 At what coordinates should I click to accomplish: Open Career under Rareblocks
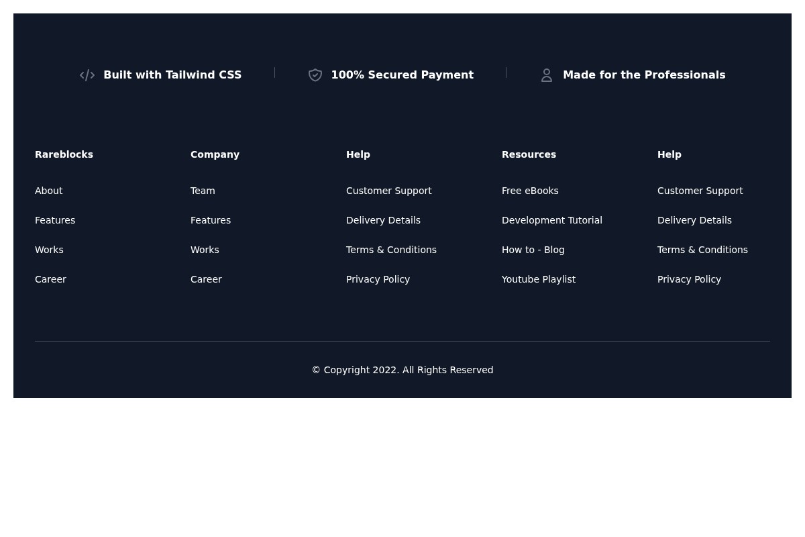coord(50,279)
